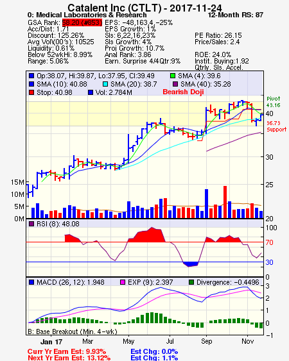Viewport: 289px width, 361px height.
Task: Click the green Pivot 43.16 label
Action: click(274, 102)
